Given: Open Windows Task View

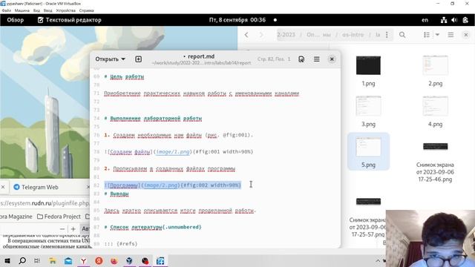Looking at the screenshot, I should pyautogui.click(x=37, y=260).
